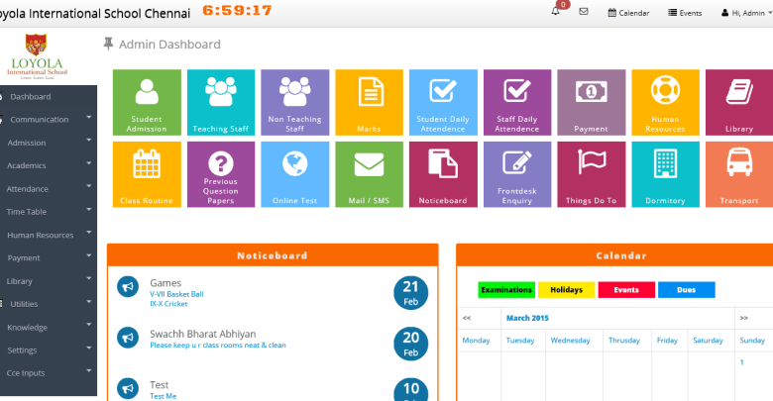The image size is (773, 401).
Task: Click the green Examinations legend swatch
Action: (506, 290)
